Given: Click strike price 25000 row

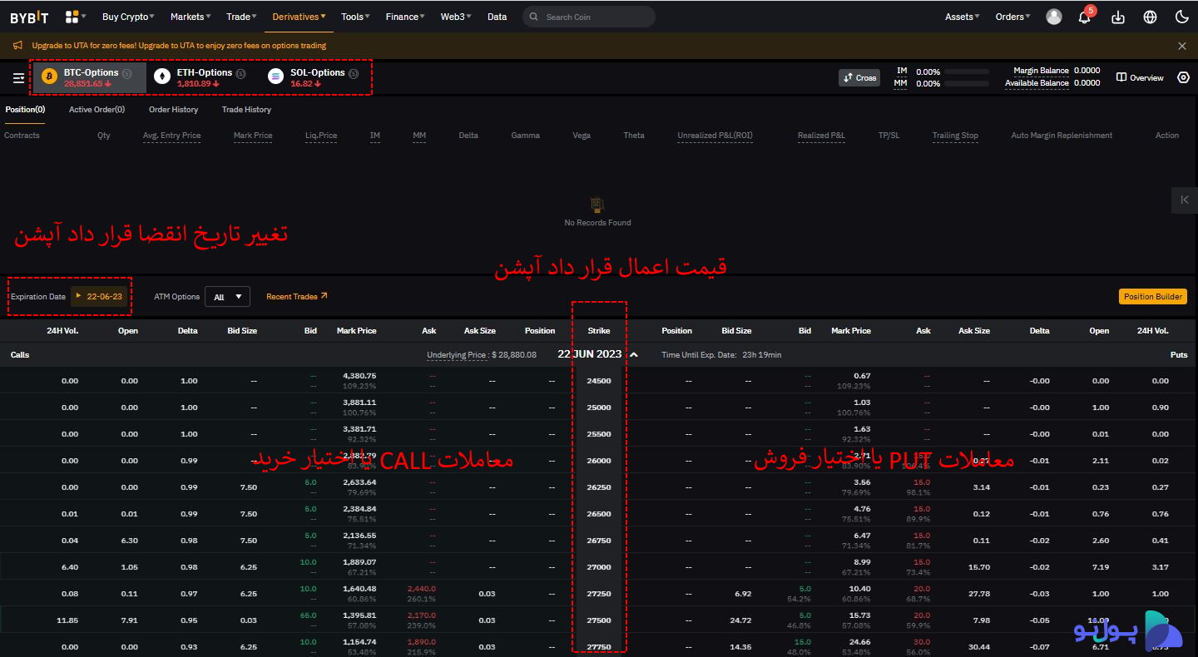Looking at the screenshot, I should click(599, 408).
